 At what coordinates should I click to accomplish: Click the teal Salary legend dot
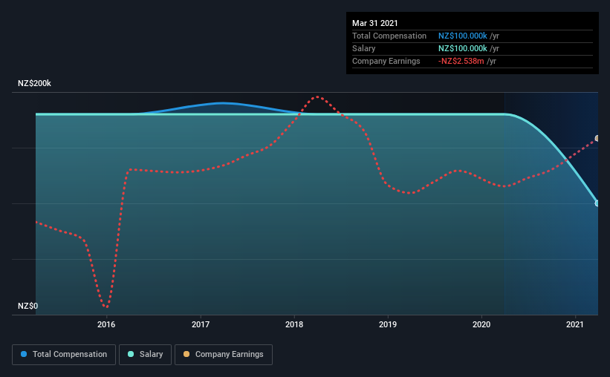pyautogui.click(x=131, y=354)
